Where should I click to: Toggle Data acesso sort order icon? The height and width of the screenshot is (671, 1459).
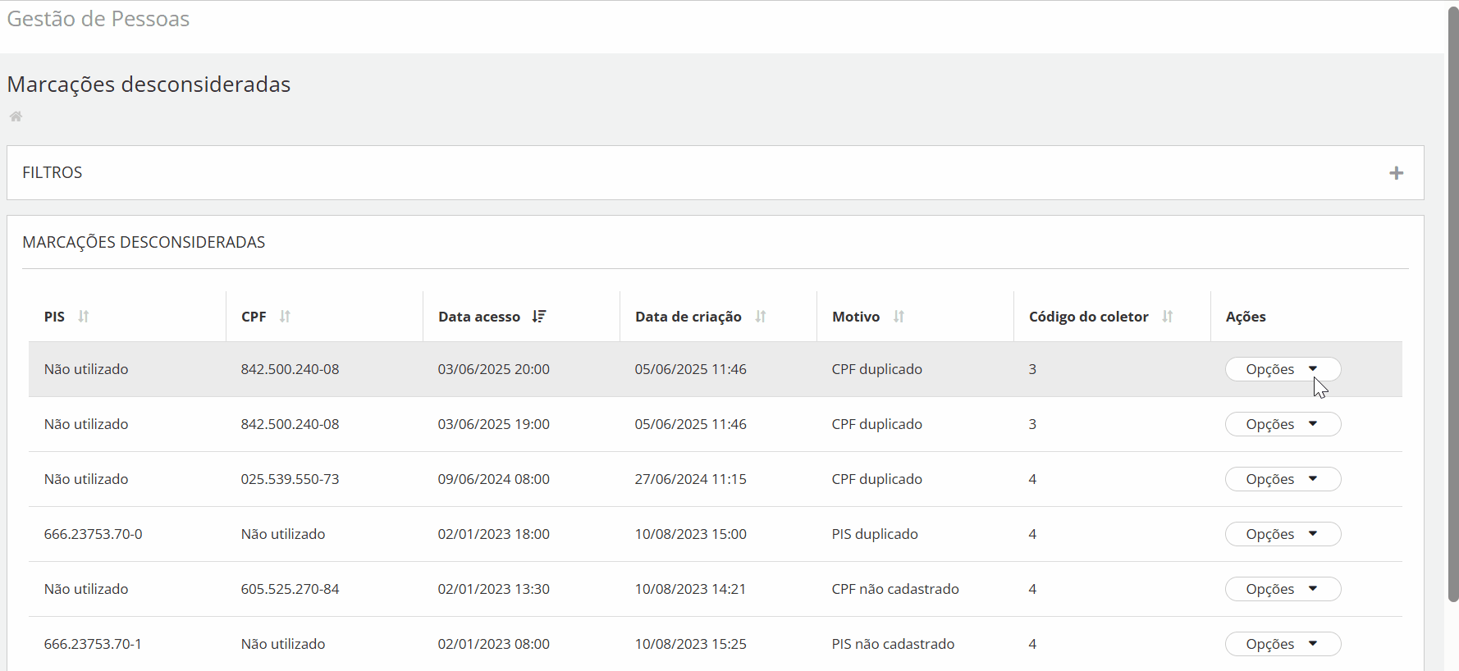pyautogui.click(x=539, y=317)
